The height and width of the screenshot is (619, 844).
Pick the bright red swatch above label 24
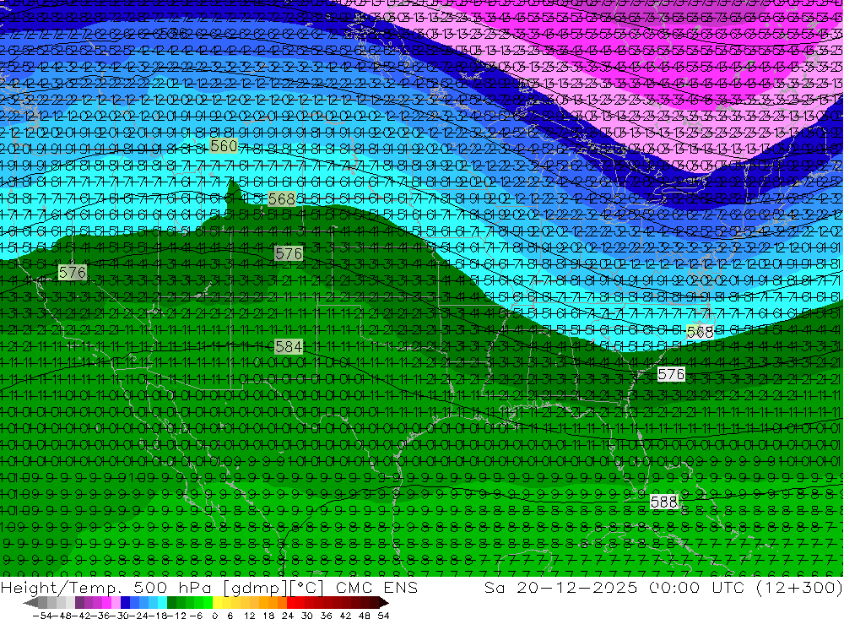291,602
